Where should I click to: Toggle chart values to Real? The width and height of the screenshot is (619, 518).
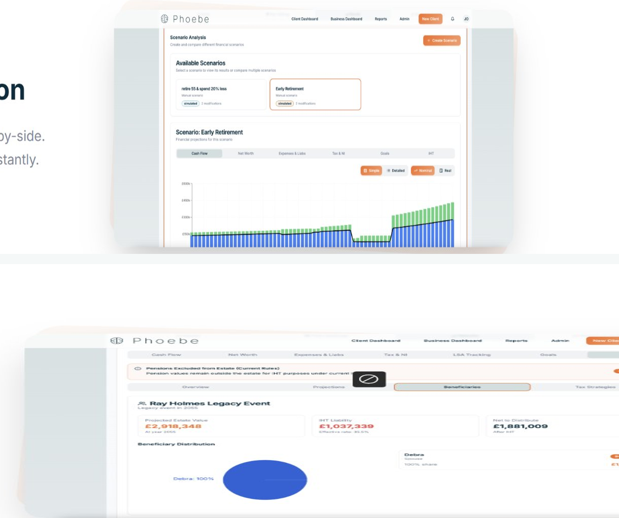coord(445,171)
